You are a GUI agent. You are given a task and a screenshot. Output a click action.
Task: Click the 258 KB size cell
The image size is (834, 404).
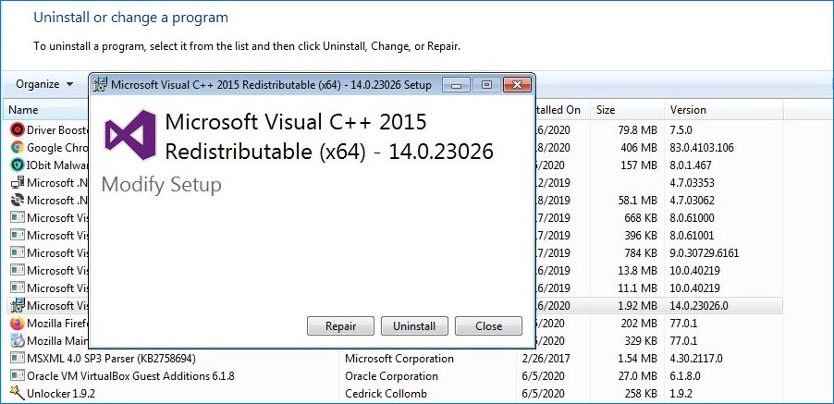coord(641,394)
